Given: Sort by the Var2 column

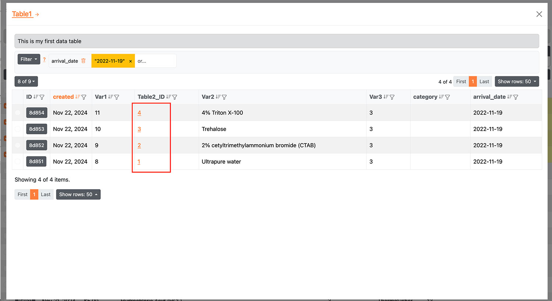Looking at the screenshot, I should [218, 97].
